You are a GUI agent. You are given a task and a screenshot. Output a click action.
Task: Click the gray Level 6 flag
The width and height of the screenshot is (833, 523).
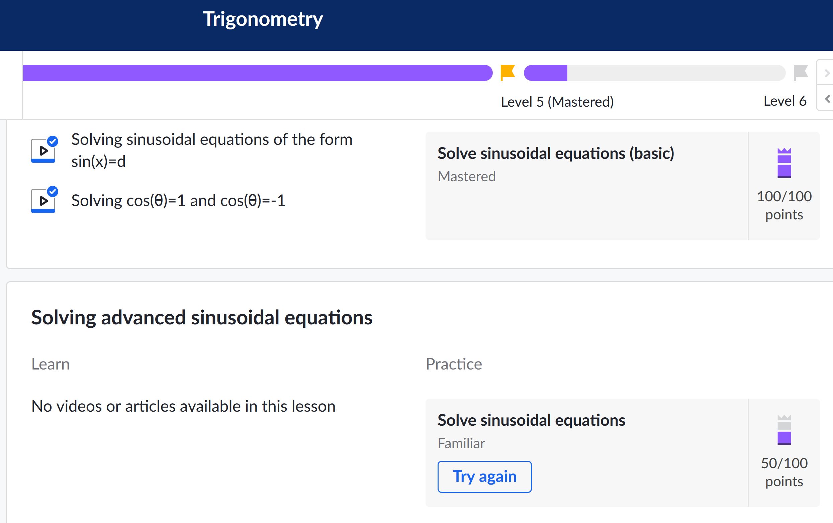point(801,73)
